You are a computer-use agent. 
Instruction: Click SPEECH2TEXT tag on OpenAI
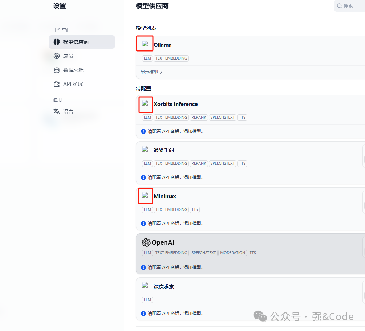pyautogui.click(x=203, y=253)
